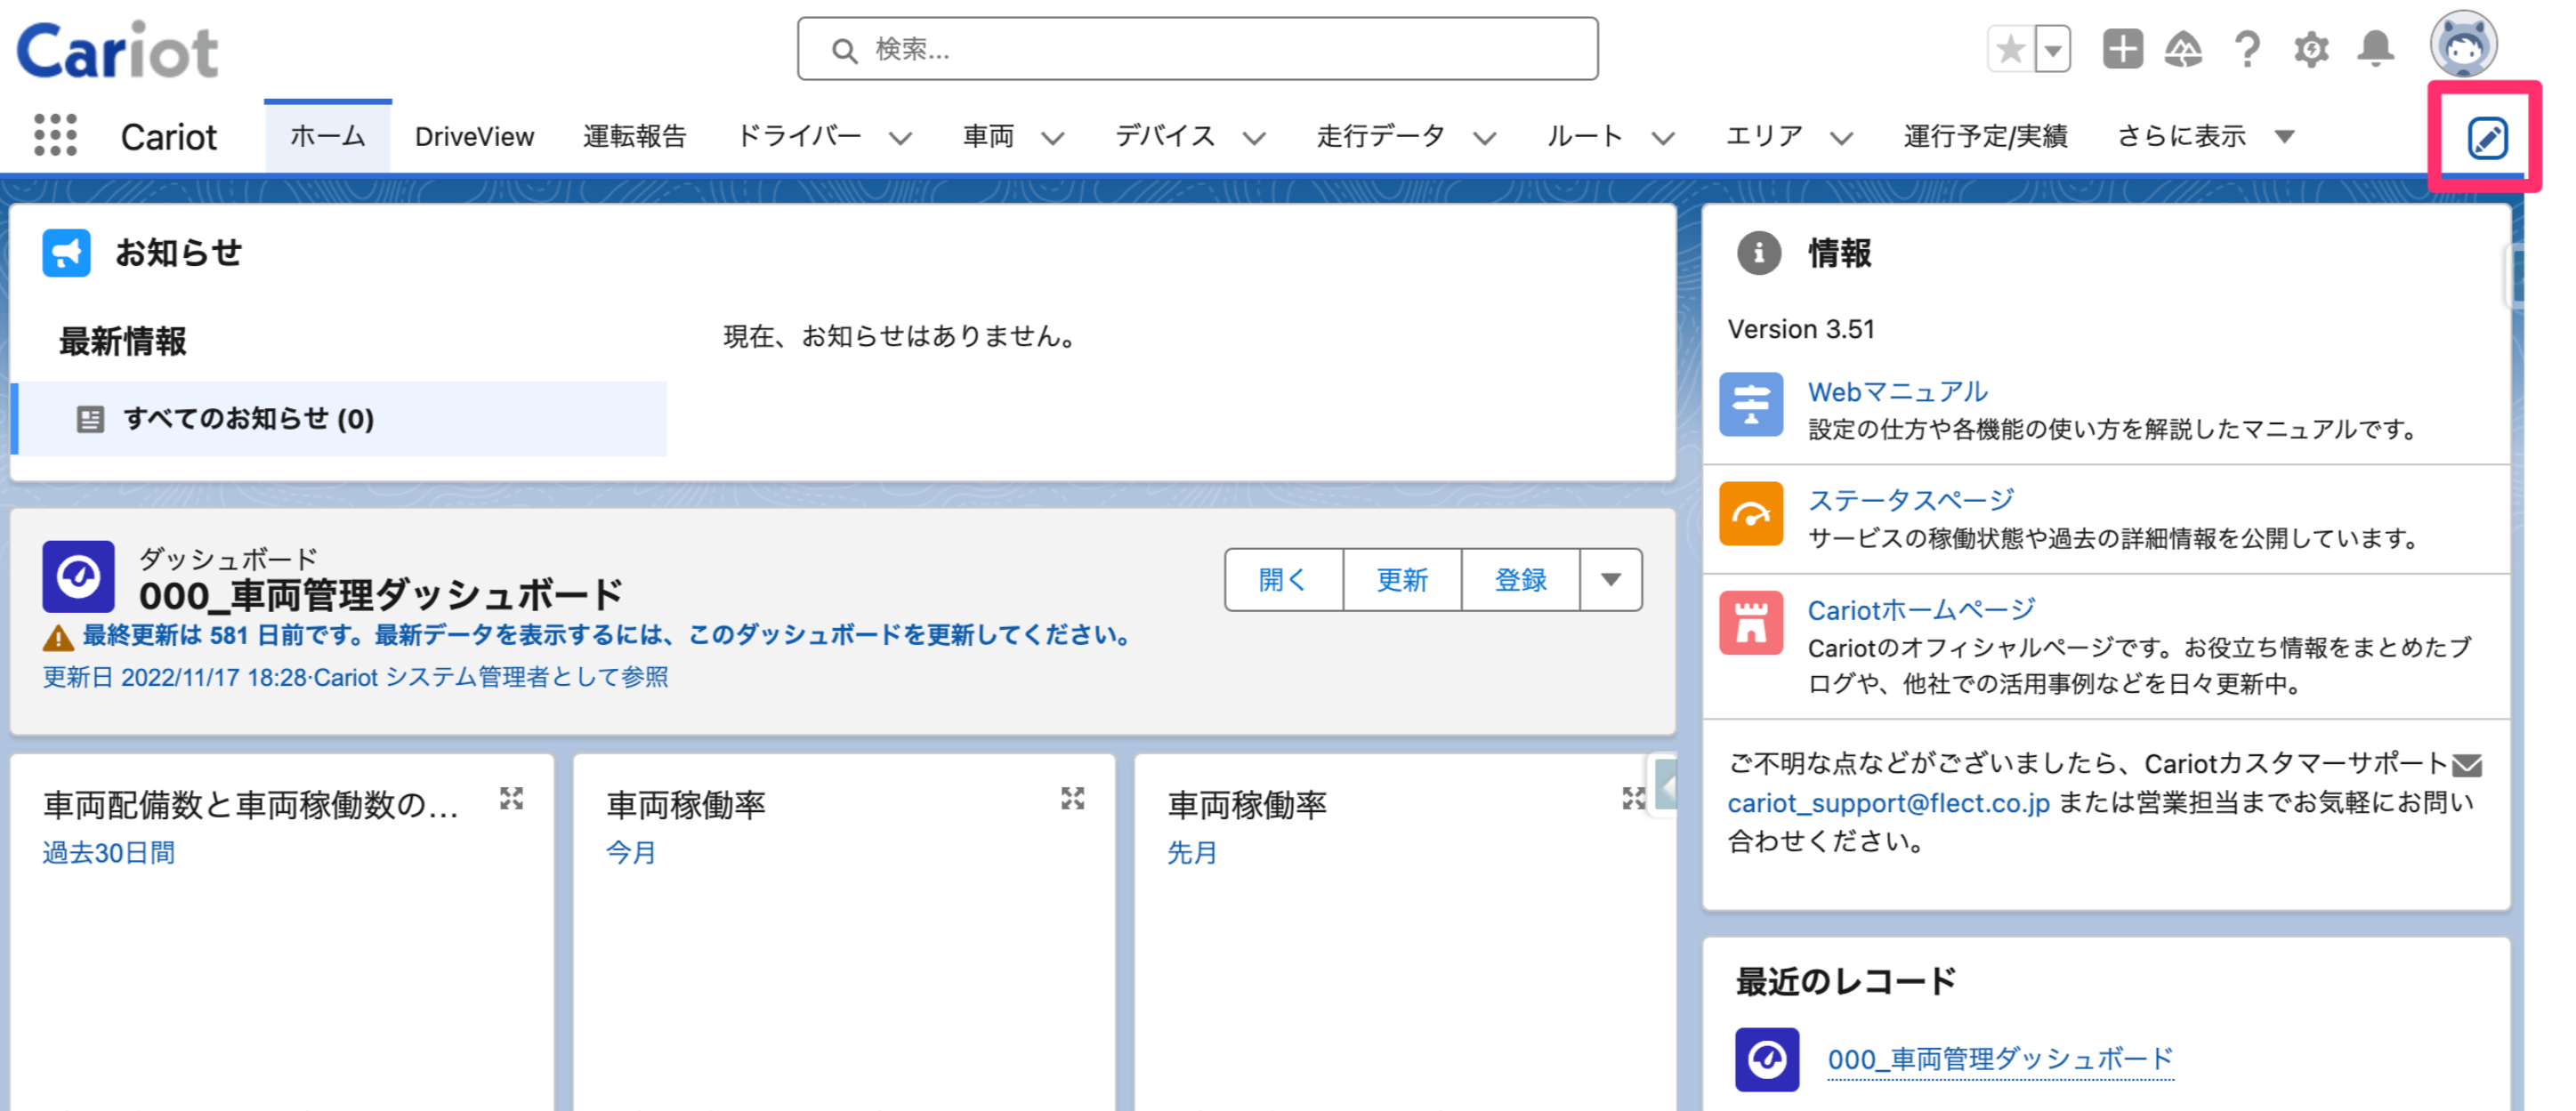
Task: Open the さらに表示 more menu
Action: [x=2204, y=136]
